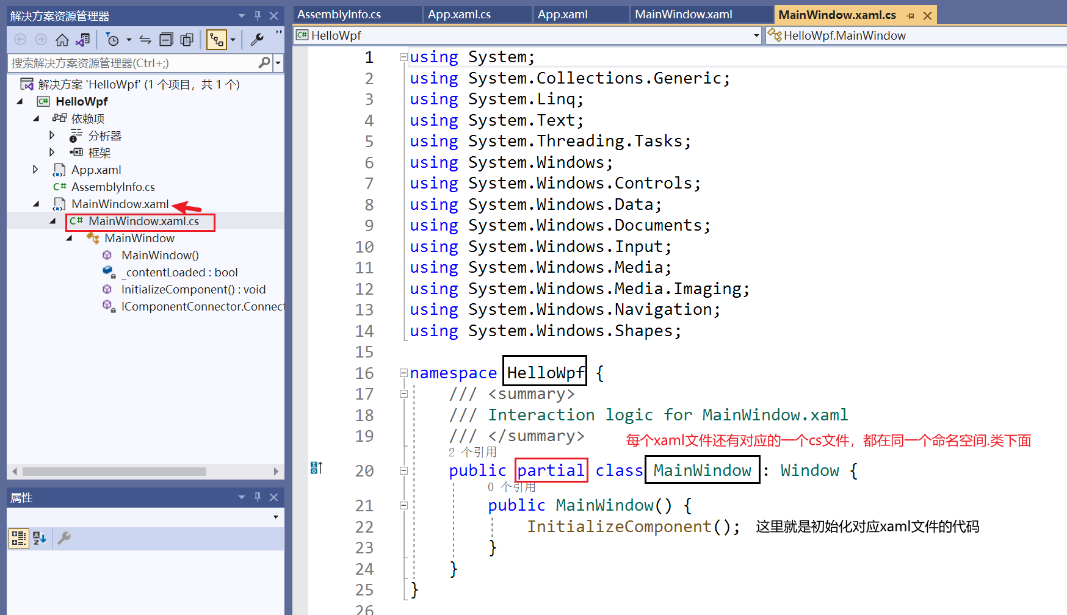This screenshot has width=1067, height=615.
Task: Pin the Solution Explorer panel
Action: tap(258, 16)
